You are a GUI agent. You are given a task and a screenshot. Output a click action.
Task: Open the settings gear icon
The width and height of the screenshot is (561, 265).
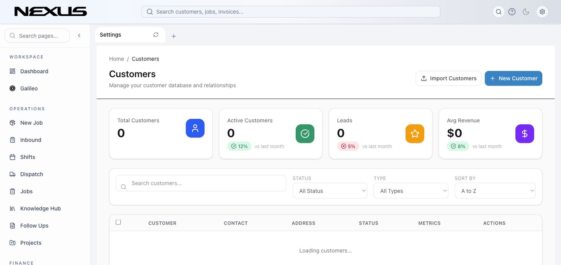click(x=542, y=12)
